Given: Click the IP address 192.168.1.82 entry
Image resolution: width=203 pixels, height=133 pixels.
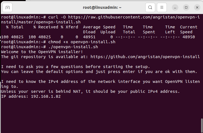Looking at the screenshot, I should [x=46, y=96].
